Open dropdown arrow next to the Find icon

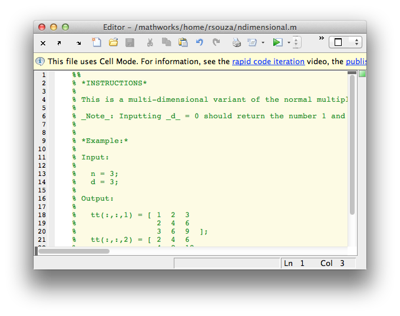(263, 42)
